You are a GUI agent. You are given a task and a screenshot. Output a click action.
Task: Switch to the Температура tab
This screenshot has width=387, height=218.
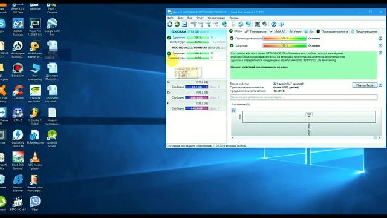(256, 31)
